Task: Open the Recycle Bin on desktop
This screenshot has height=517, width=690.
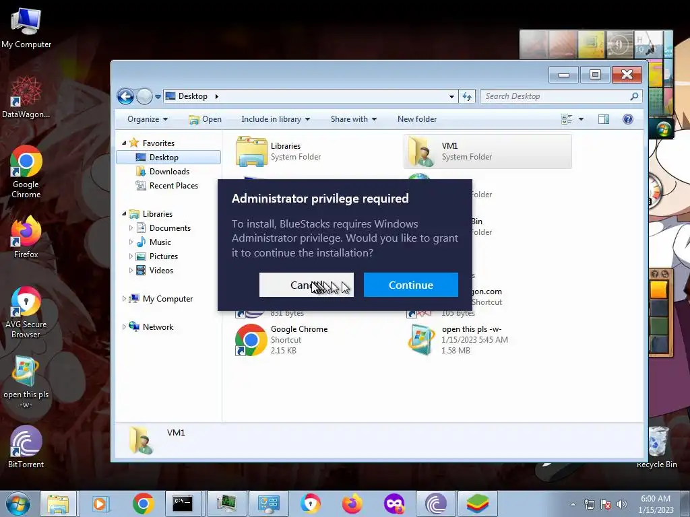Action: pyautogui.click(x=656, y=447)
